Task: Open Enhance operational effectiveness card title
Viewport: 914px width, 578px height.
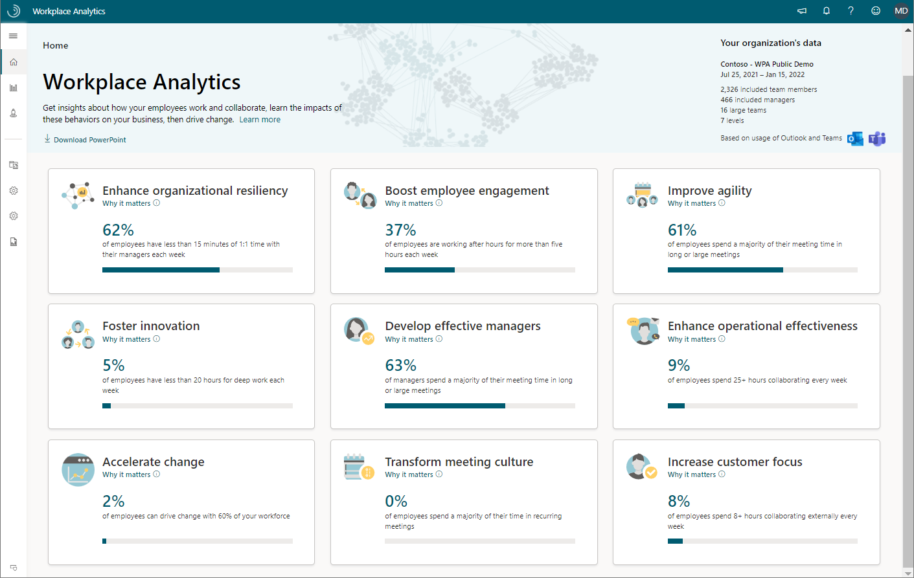Action: (x=762, y=326)
